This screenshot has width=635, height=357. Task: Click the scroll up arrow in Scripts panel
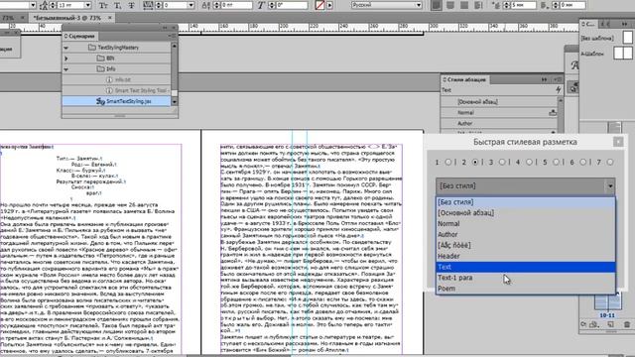[175, 47]
